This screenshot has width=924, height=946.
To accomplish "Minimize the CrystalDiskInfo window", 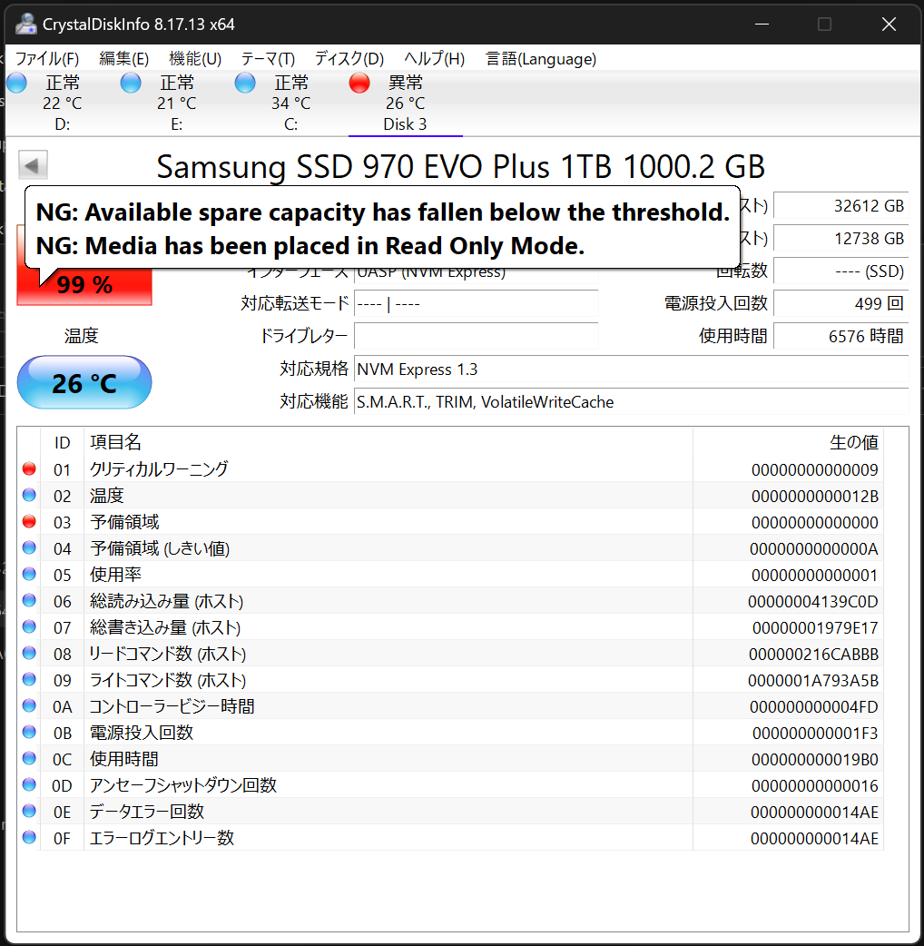I will tap(762, 25).
